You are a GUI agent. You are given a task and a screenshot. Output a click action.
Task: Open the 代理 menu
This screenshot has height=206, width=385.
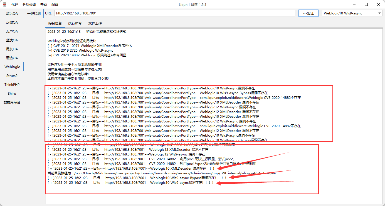pos(15,5)
